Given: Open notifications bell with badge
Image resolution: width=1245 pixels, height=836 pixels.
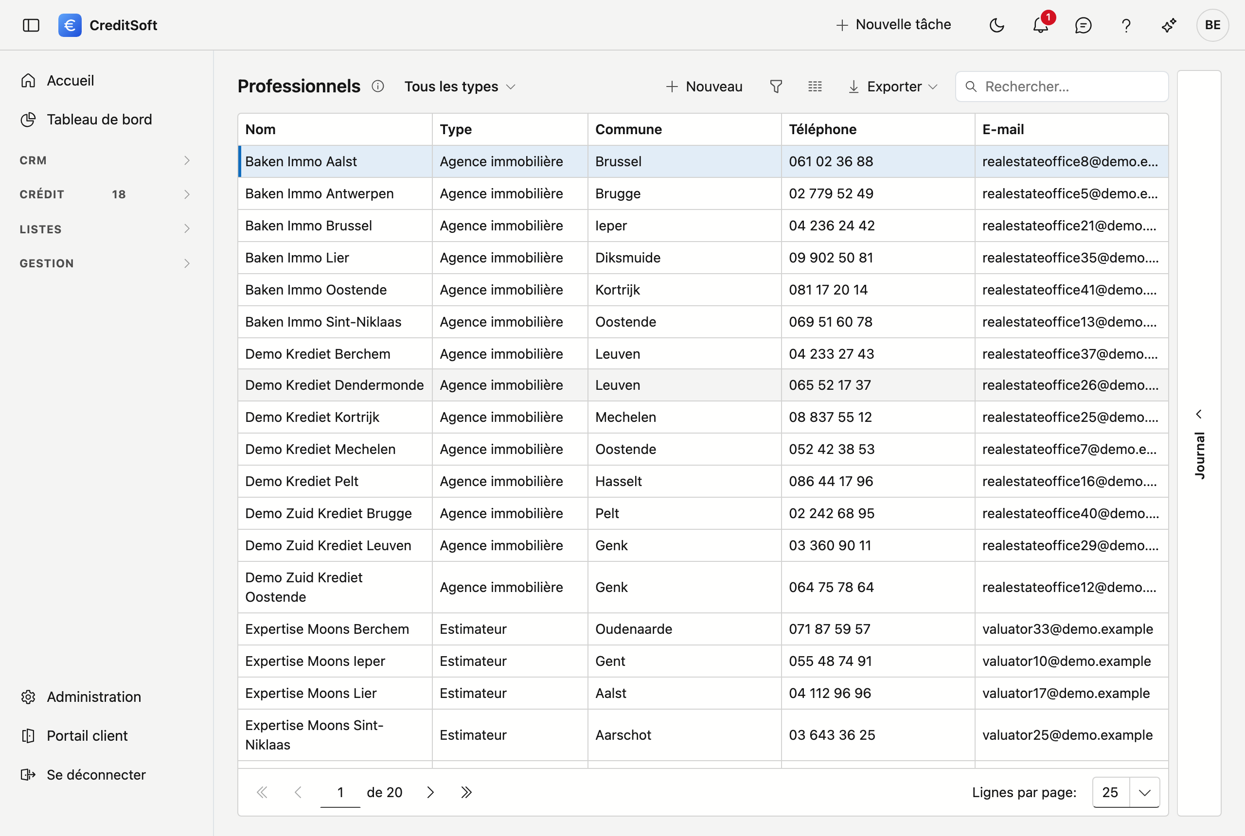Looking at the screenshot, I should [x=1041, y=24].
